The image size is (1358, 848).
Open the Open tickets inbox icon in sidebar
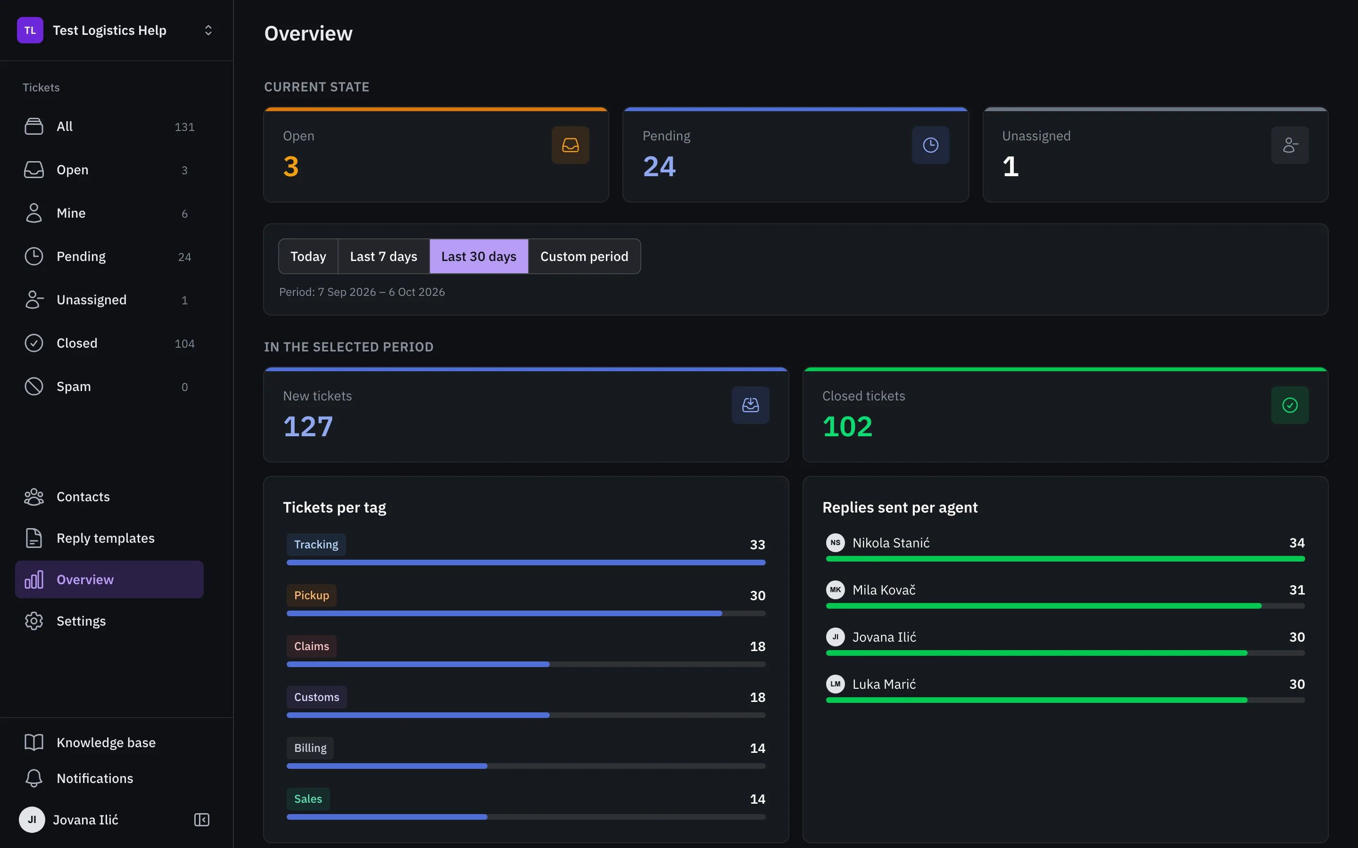tap(33, 170)
